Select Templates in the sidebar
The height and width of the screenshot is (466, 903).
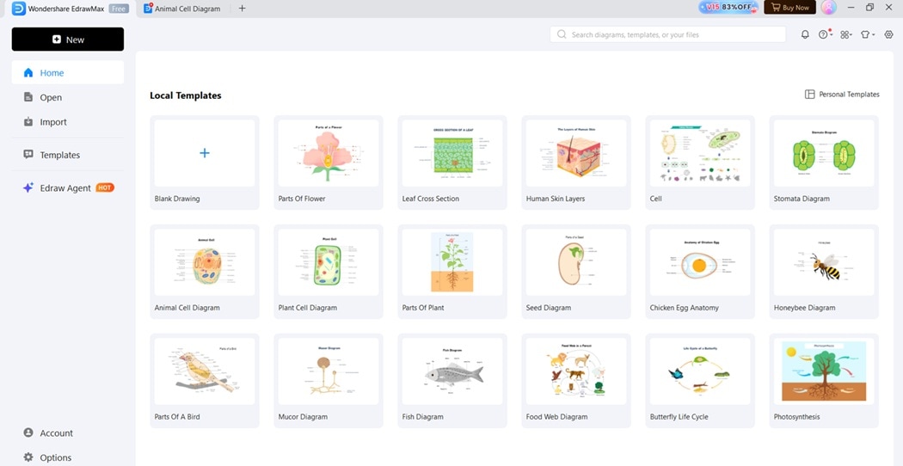68,155
